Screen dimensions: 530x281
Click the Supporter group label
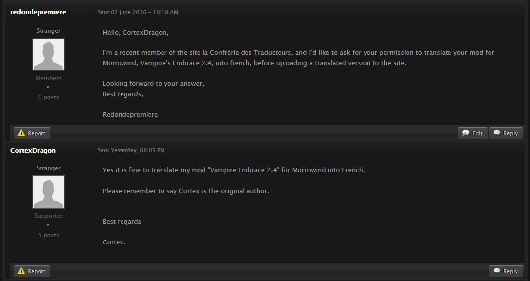tap(48, 215)
